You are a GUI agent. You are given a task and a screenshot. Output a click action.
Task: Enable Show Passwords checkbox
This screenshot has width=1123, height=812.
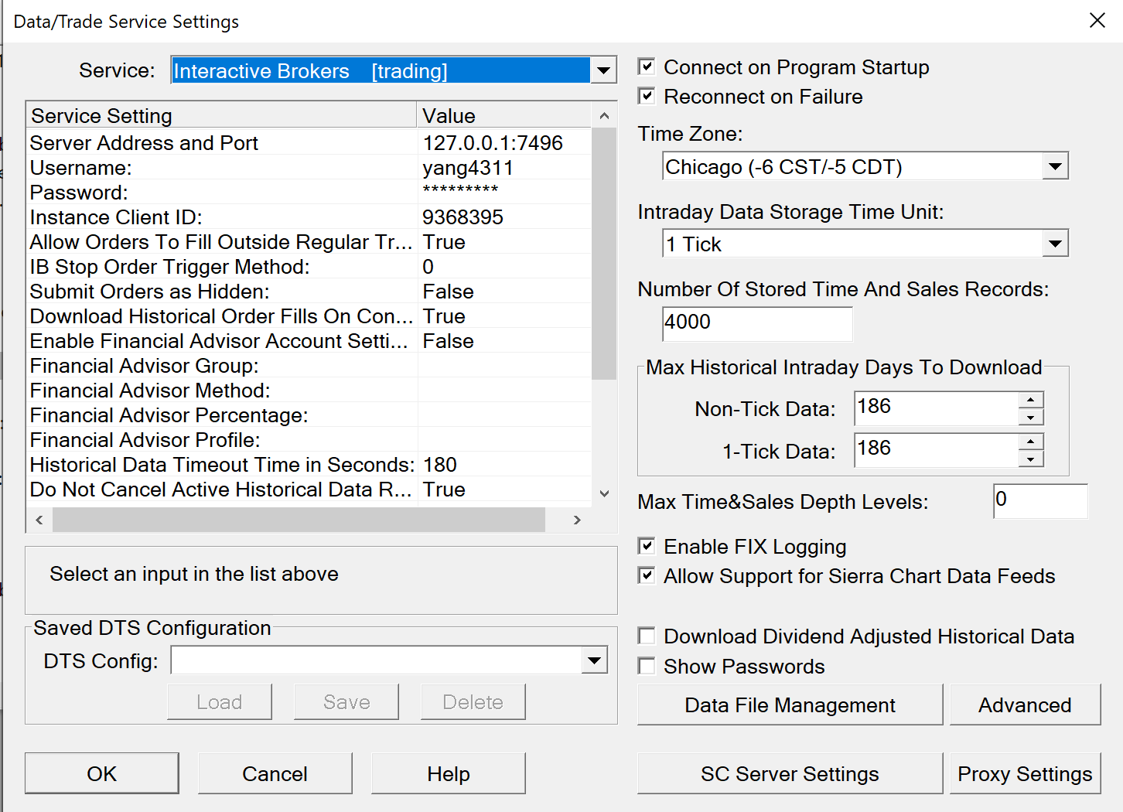tap(647, 666)
